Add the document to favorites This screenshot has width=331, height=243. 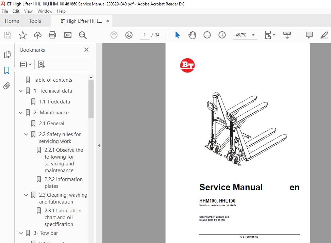coord(22,35)
